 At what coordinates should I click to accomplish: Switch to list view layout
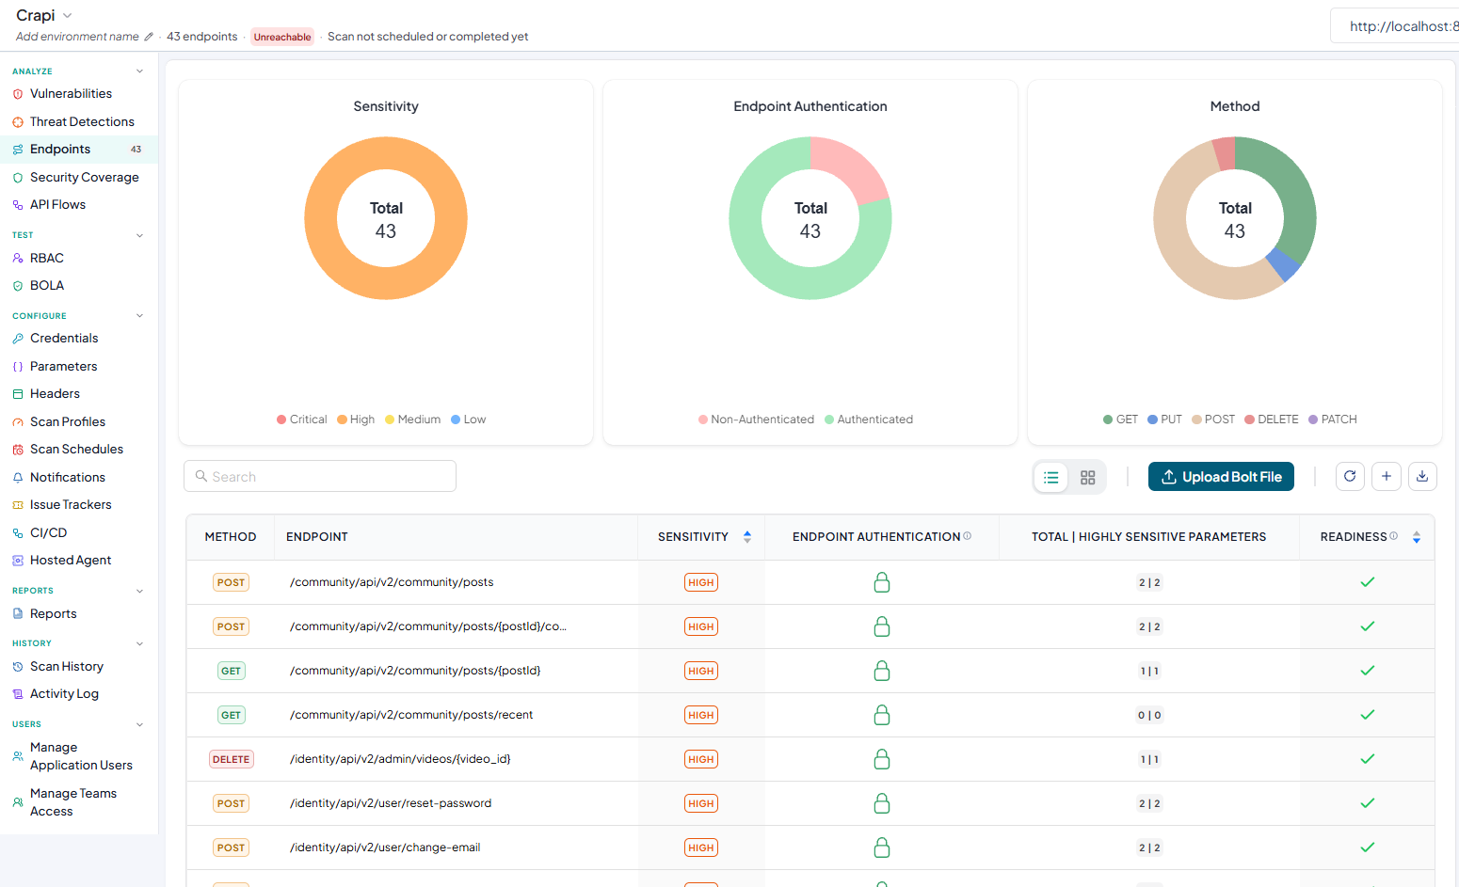click(x=1051, y=478)
